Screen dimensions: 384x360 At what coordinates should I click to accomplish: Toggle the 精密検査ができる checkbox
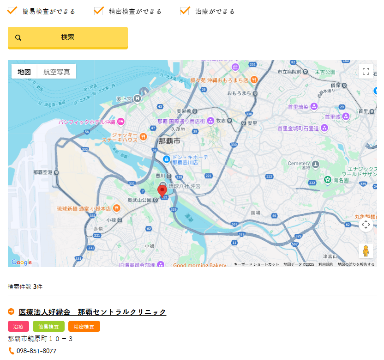pyautogui.click(x=98, y=11)
